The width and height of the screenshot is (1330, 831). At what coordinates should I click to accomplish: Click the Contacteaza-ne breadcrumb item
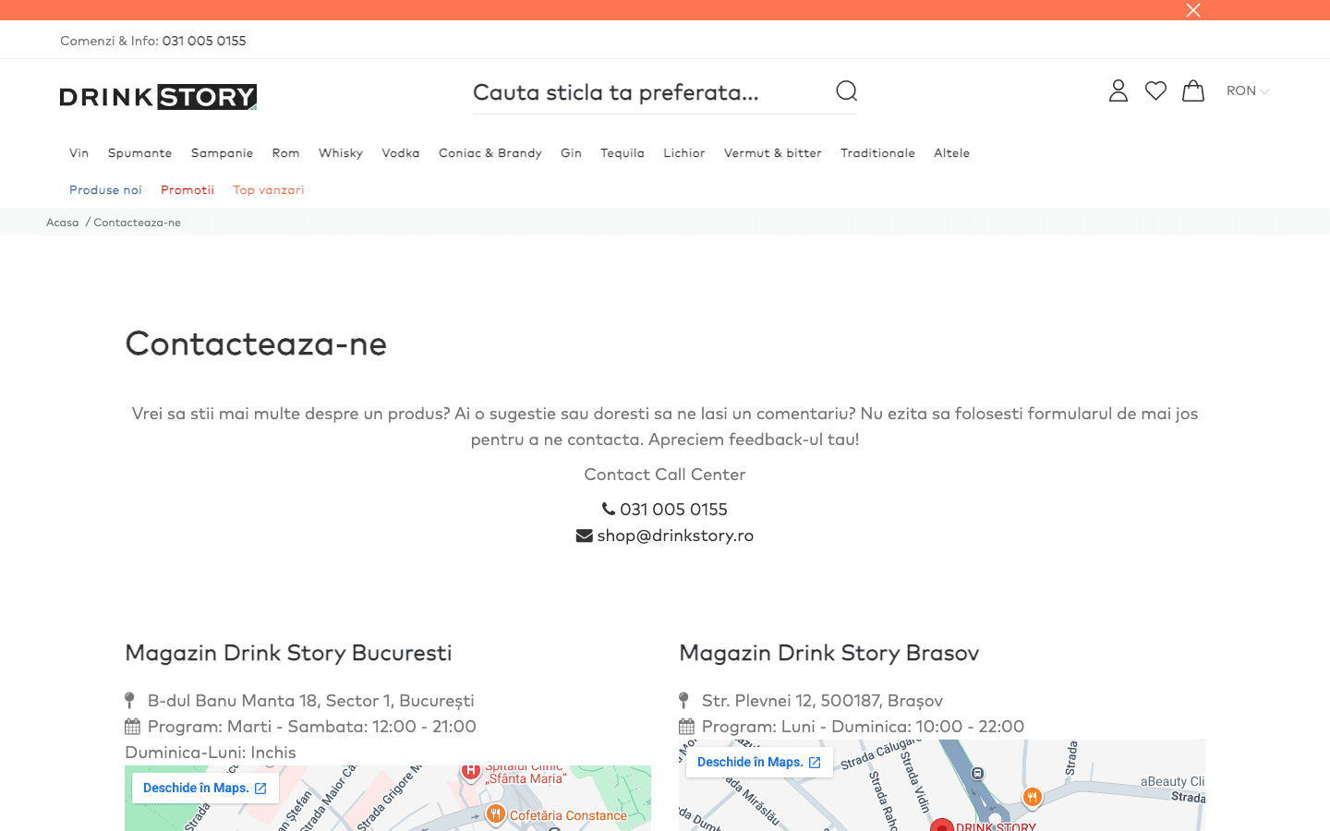point(137,223)
